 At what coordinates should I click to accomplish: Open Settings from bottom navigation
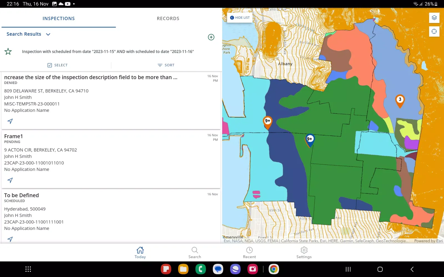(x=304, y=252)
